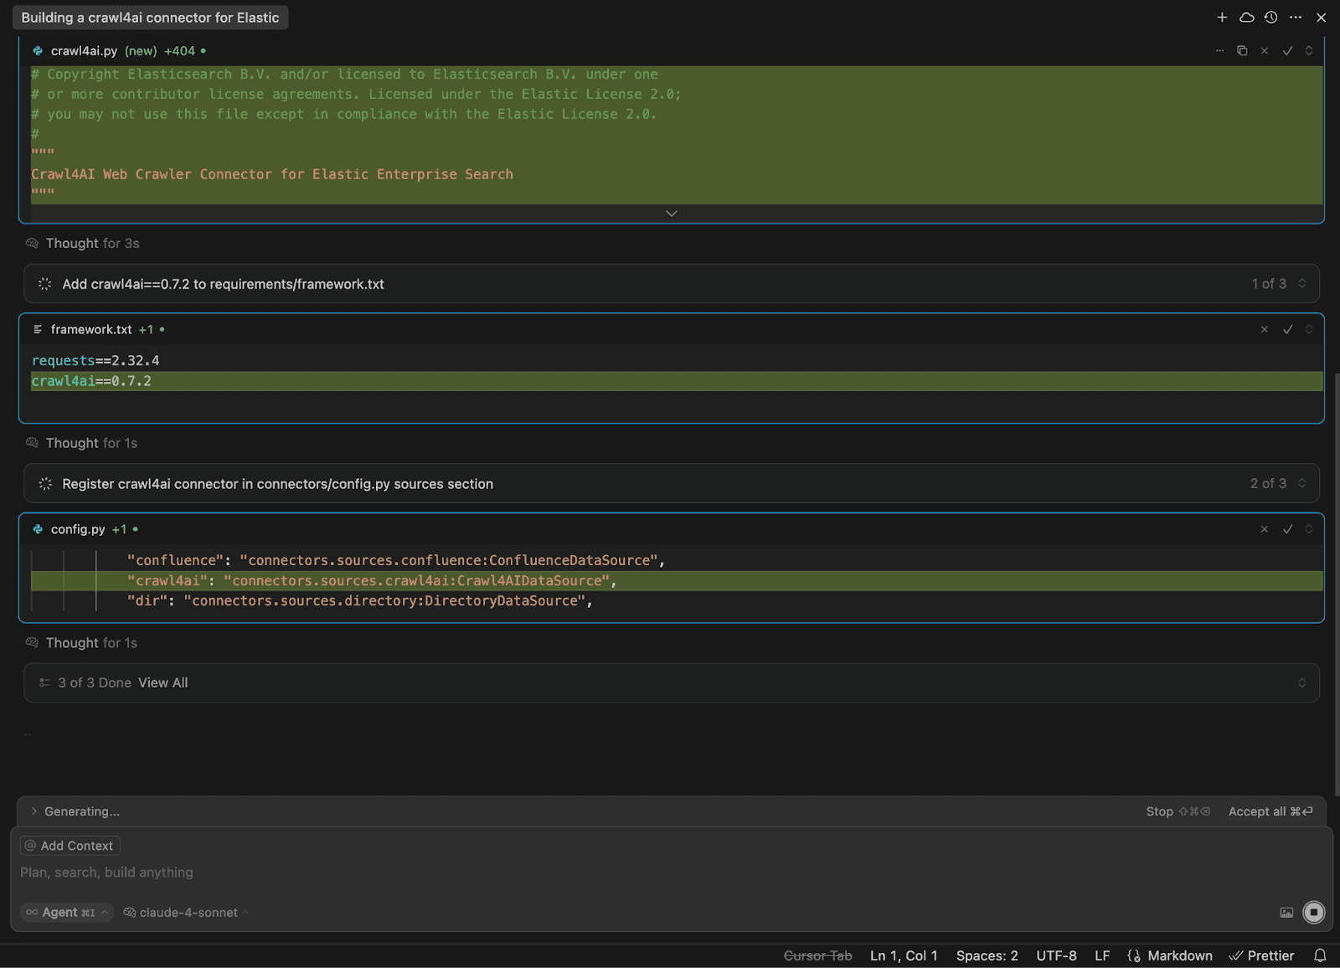Click View All todo link
This screenshot has height=968, width=1340.
pos(162,683)
